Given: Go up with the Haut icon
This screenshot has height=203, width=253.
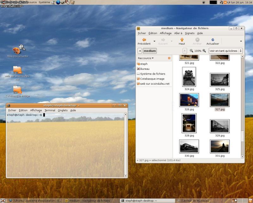Looking at the screenshot, I should tap(182, 40).
